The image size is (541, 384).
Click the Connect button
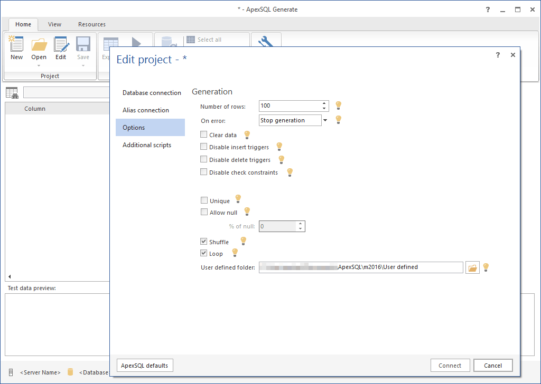click(x=450, y=366)
